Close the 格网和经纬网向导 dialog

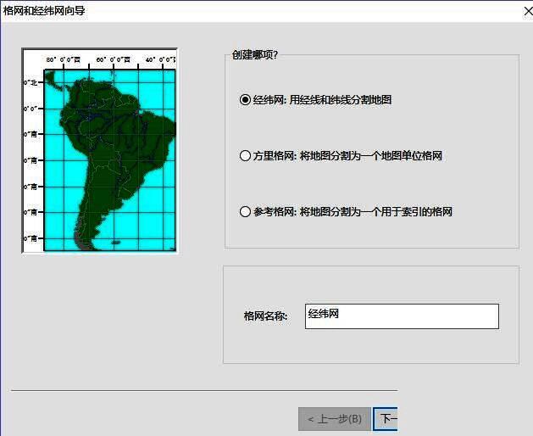coord(524,11)
